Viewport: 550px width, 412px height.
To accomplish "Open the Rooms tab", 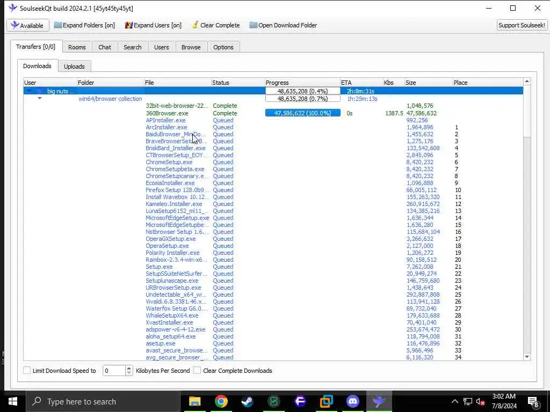I will [77, 47].
